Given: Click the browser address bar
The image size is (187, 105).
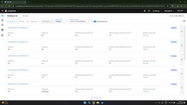Looking at the screenshot, I should click(90, 6).
